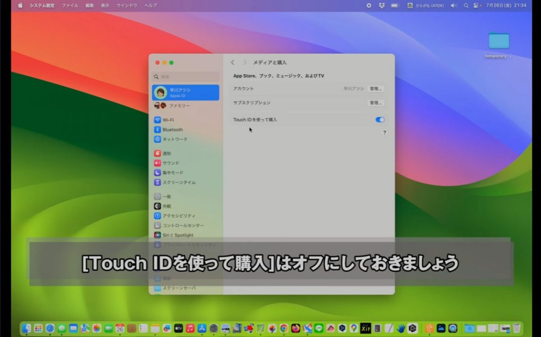Select the temporary folder on desktop
Viewport: 541px width, 337px height.
tap(499, 44)
